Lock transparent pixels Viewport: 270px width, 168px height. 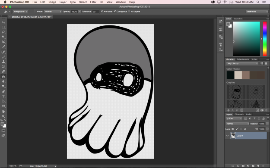tap(233, 129)
